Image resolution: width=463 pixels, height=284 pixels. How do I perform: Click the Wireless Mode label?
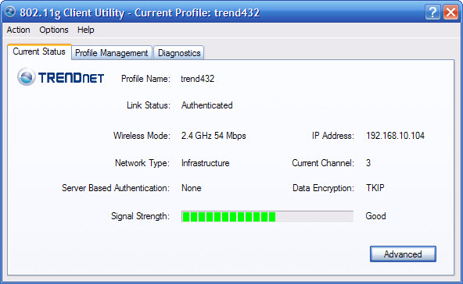tap(142, 136)
